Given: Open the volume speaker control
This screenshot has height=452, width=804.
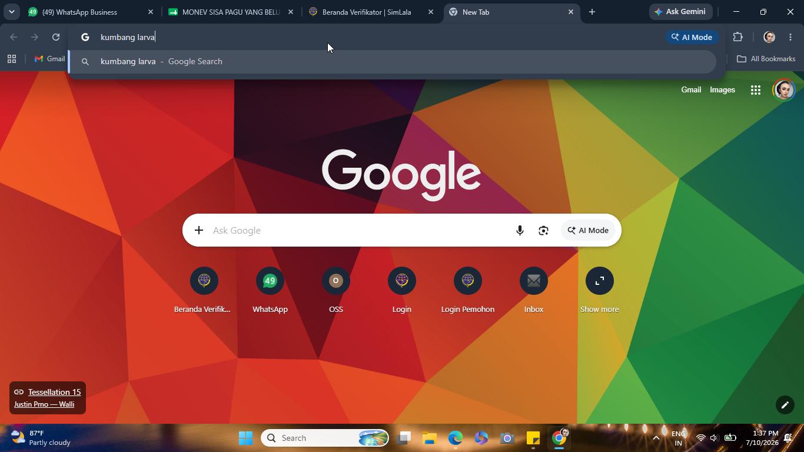Looking at the screenshot, I should click(714, 438).
